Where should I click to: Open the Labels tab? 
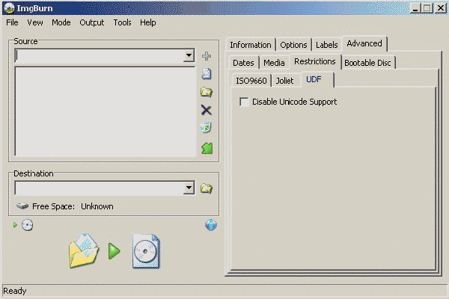(326, 45)
